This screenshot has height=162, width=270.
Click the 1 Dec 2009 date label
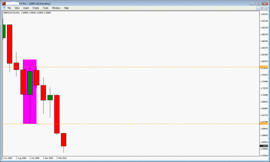click(48, 158)
